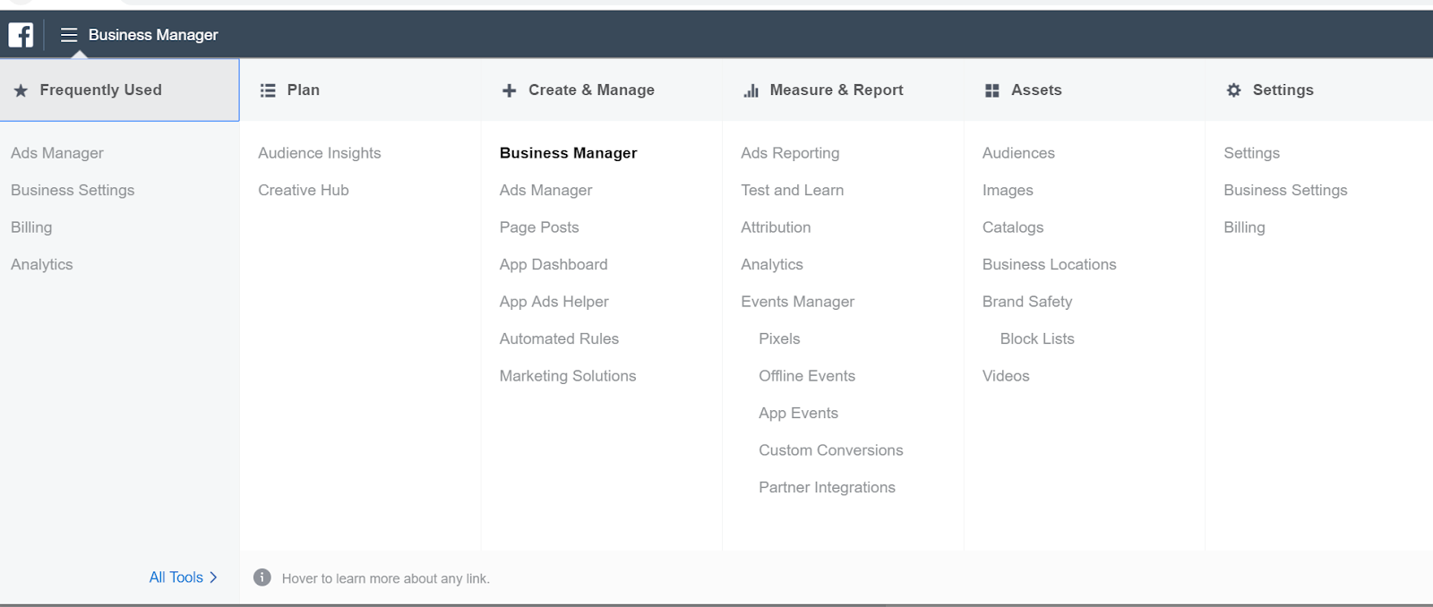
Task: Open Test and Learn
Action: (x=793, y=190)
